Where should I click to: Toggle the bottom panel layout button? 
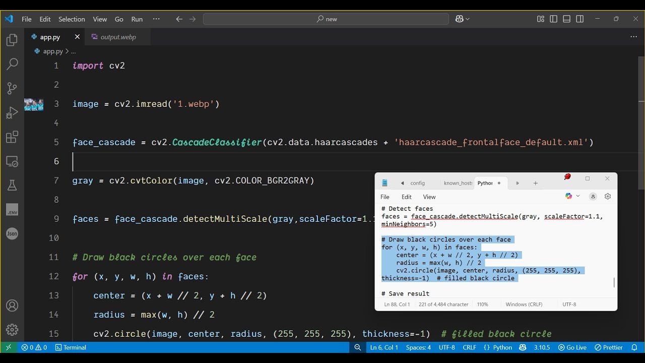coord(567,19)
